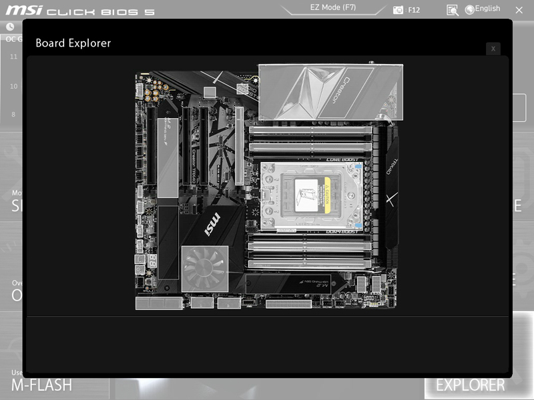Select the black PCIe slot beside the edge headers
The image size is (534, 400).
(x=152, y=146)
